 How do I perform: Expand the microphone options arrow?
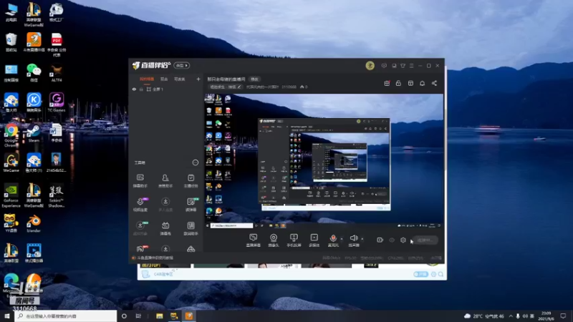click(x=342, y=239)
